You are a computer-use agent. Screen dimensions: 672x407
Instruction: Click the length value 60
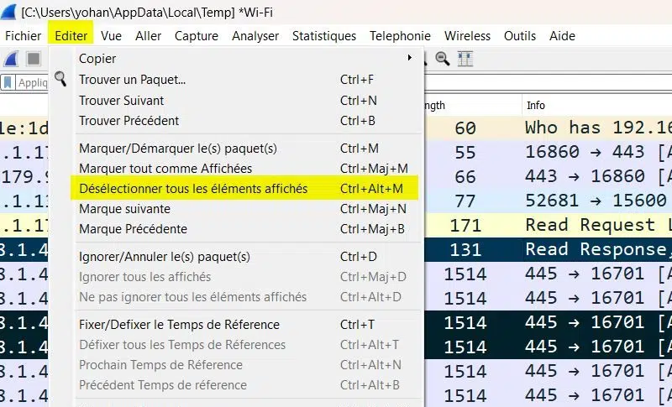465,128
